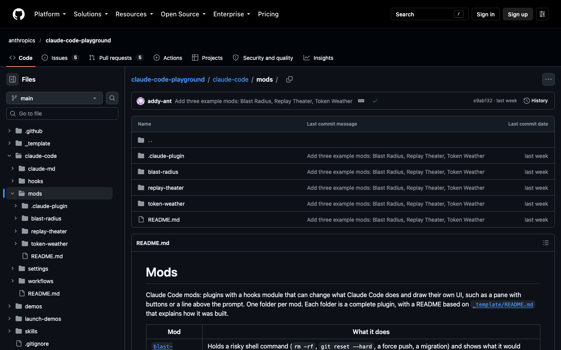Expand the .github folder in tree

[x=9, y=131]
